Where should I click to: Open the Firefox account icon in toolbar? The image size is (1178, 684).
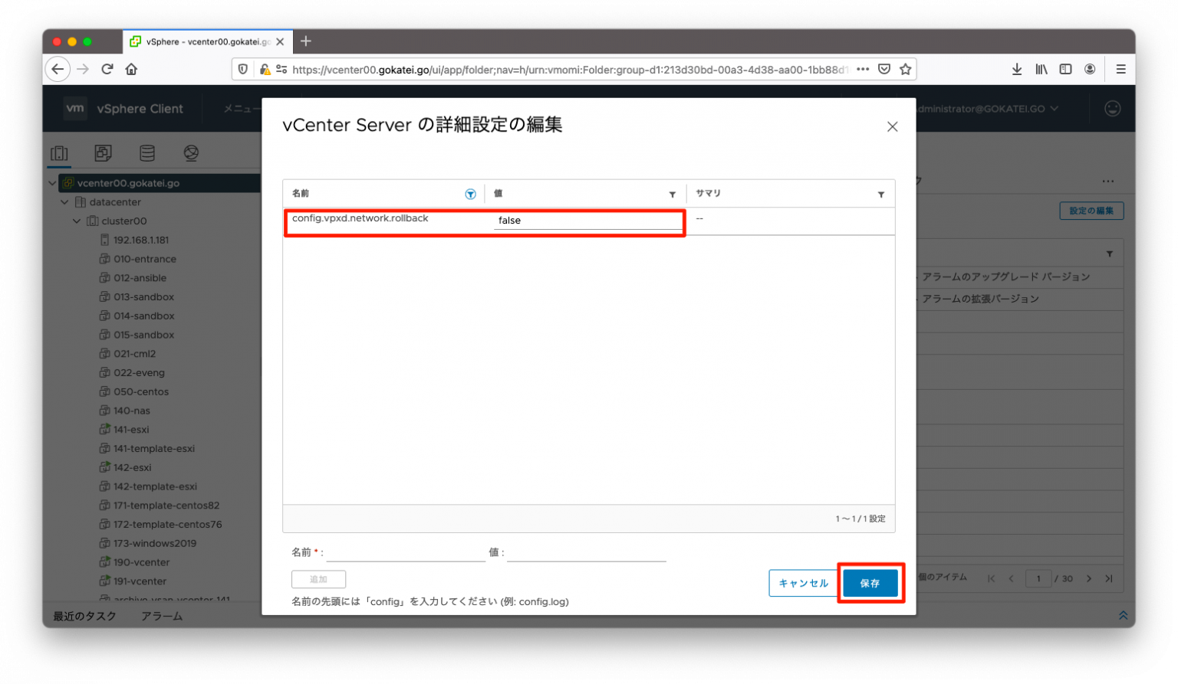coord(1090,68)
